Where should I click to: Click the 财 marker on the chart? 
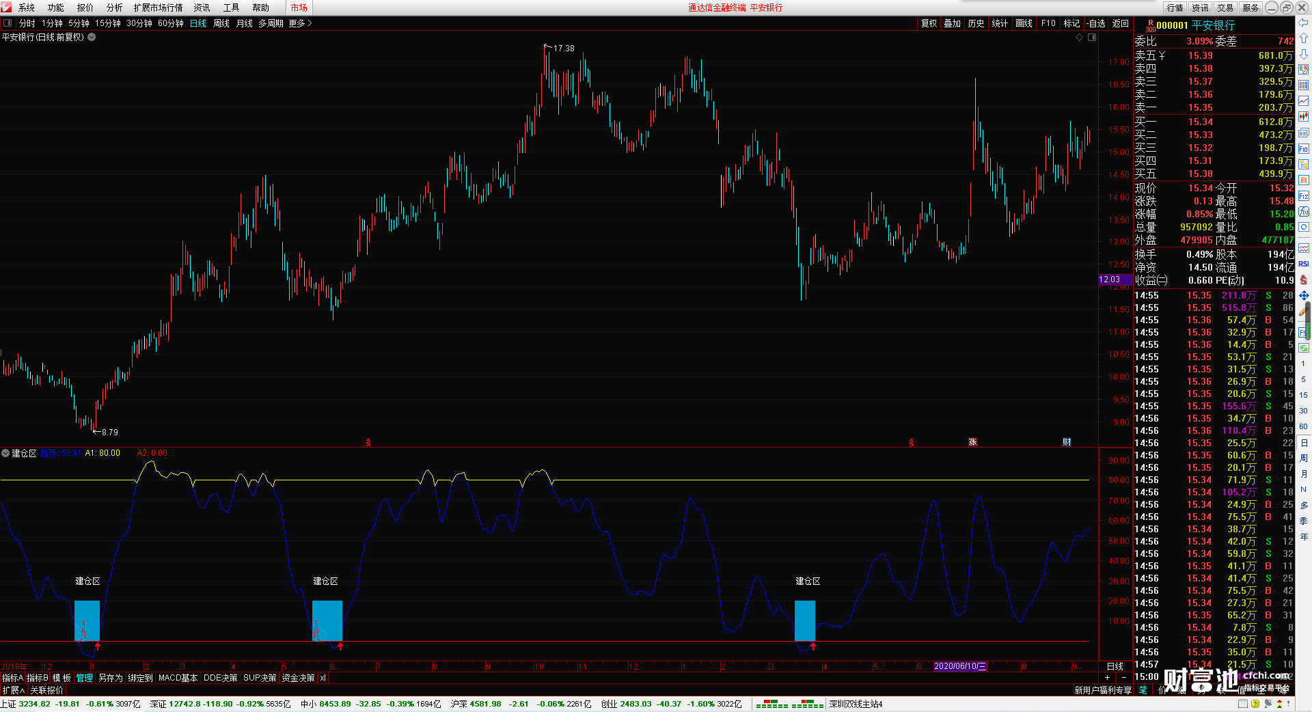coord(1067,442)
